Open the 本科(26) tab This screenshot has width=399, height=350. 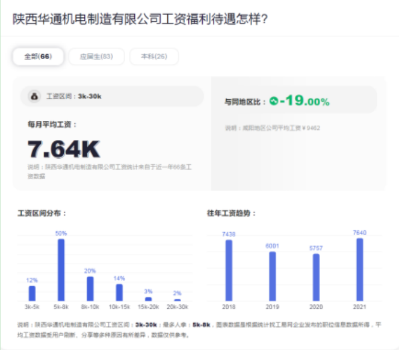(154, 56)
